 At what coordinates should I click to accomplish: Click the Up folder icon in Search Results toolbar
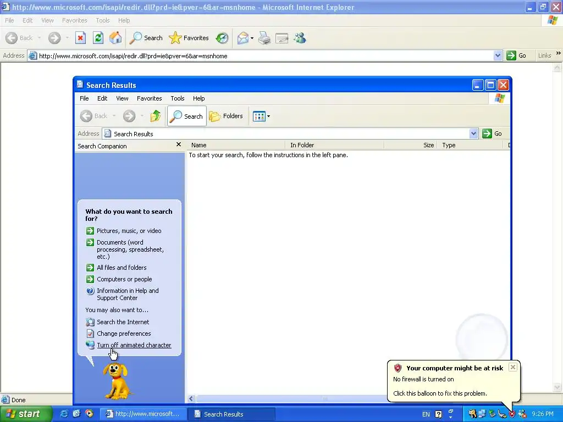click(156, 116)
